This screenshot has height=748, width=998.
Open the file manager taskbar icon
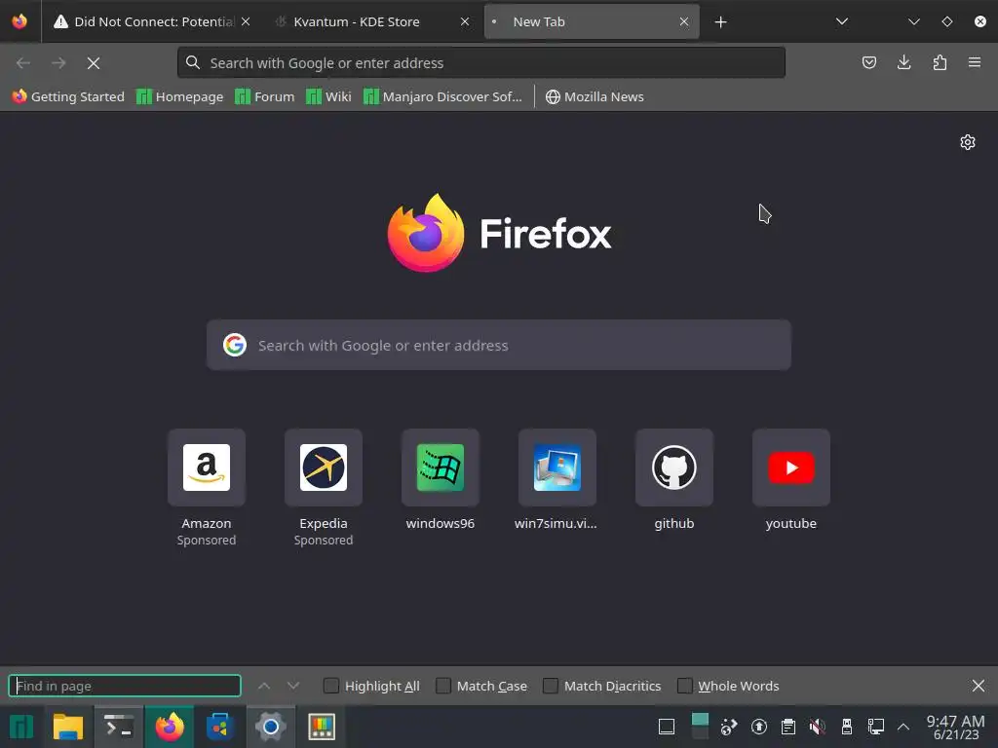tap(68, 727)
